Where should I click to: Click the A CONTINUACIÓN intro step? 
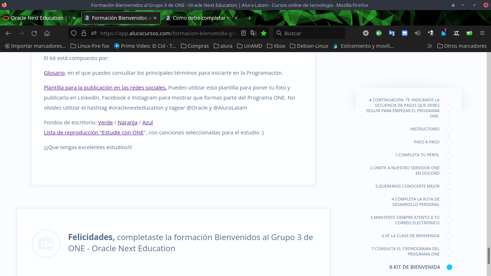click(x=403, y=108)
